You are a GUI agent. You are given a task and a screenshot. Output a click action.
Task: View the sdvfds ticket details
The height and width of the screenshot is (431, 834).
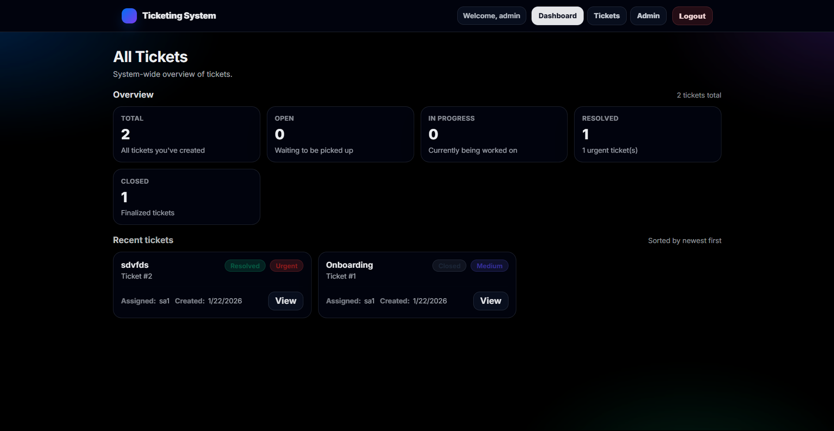(286, 301)
